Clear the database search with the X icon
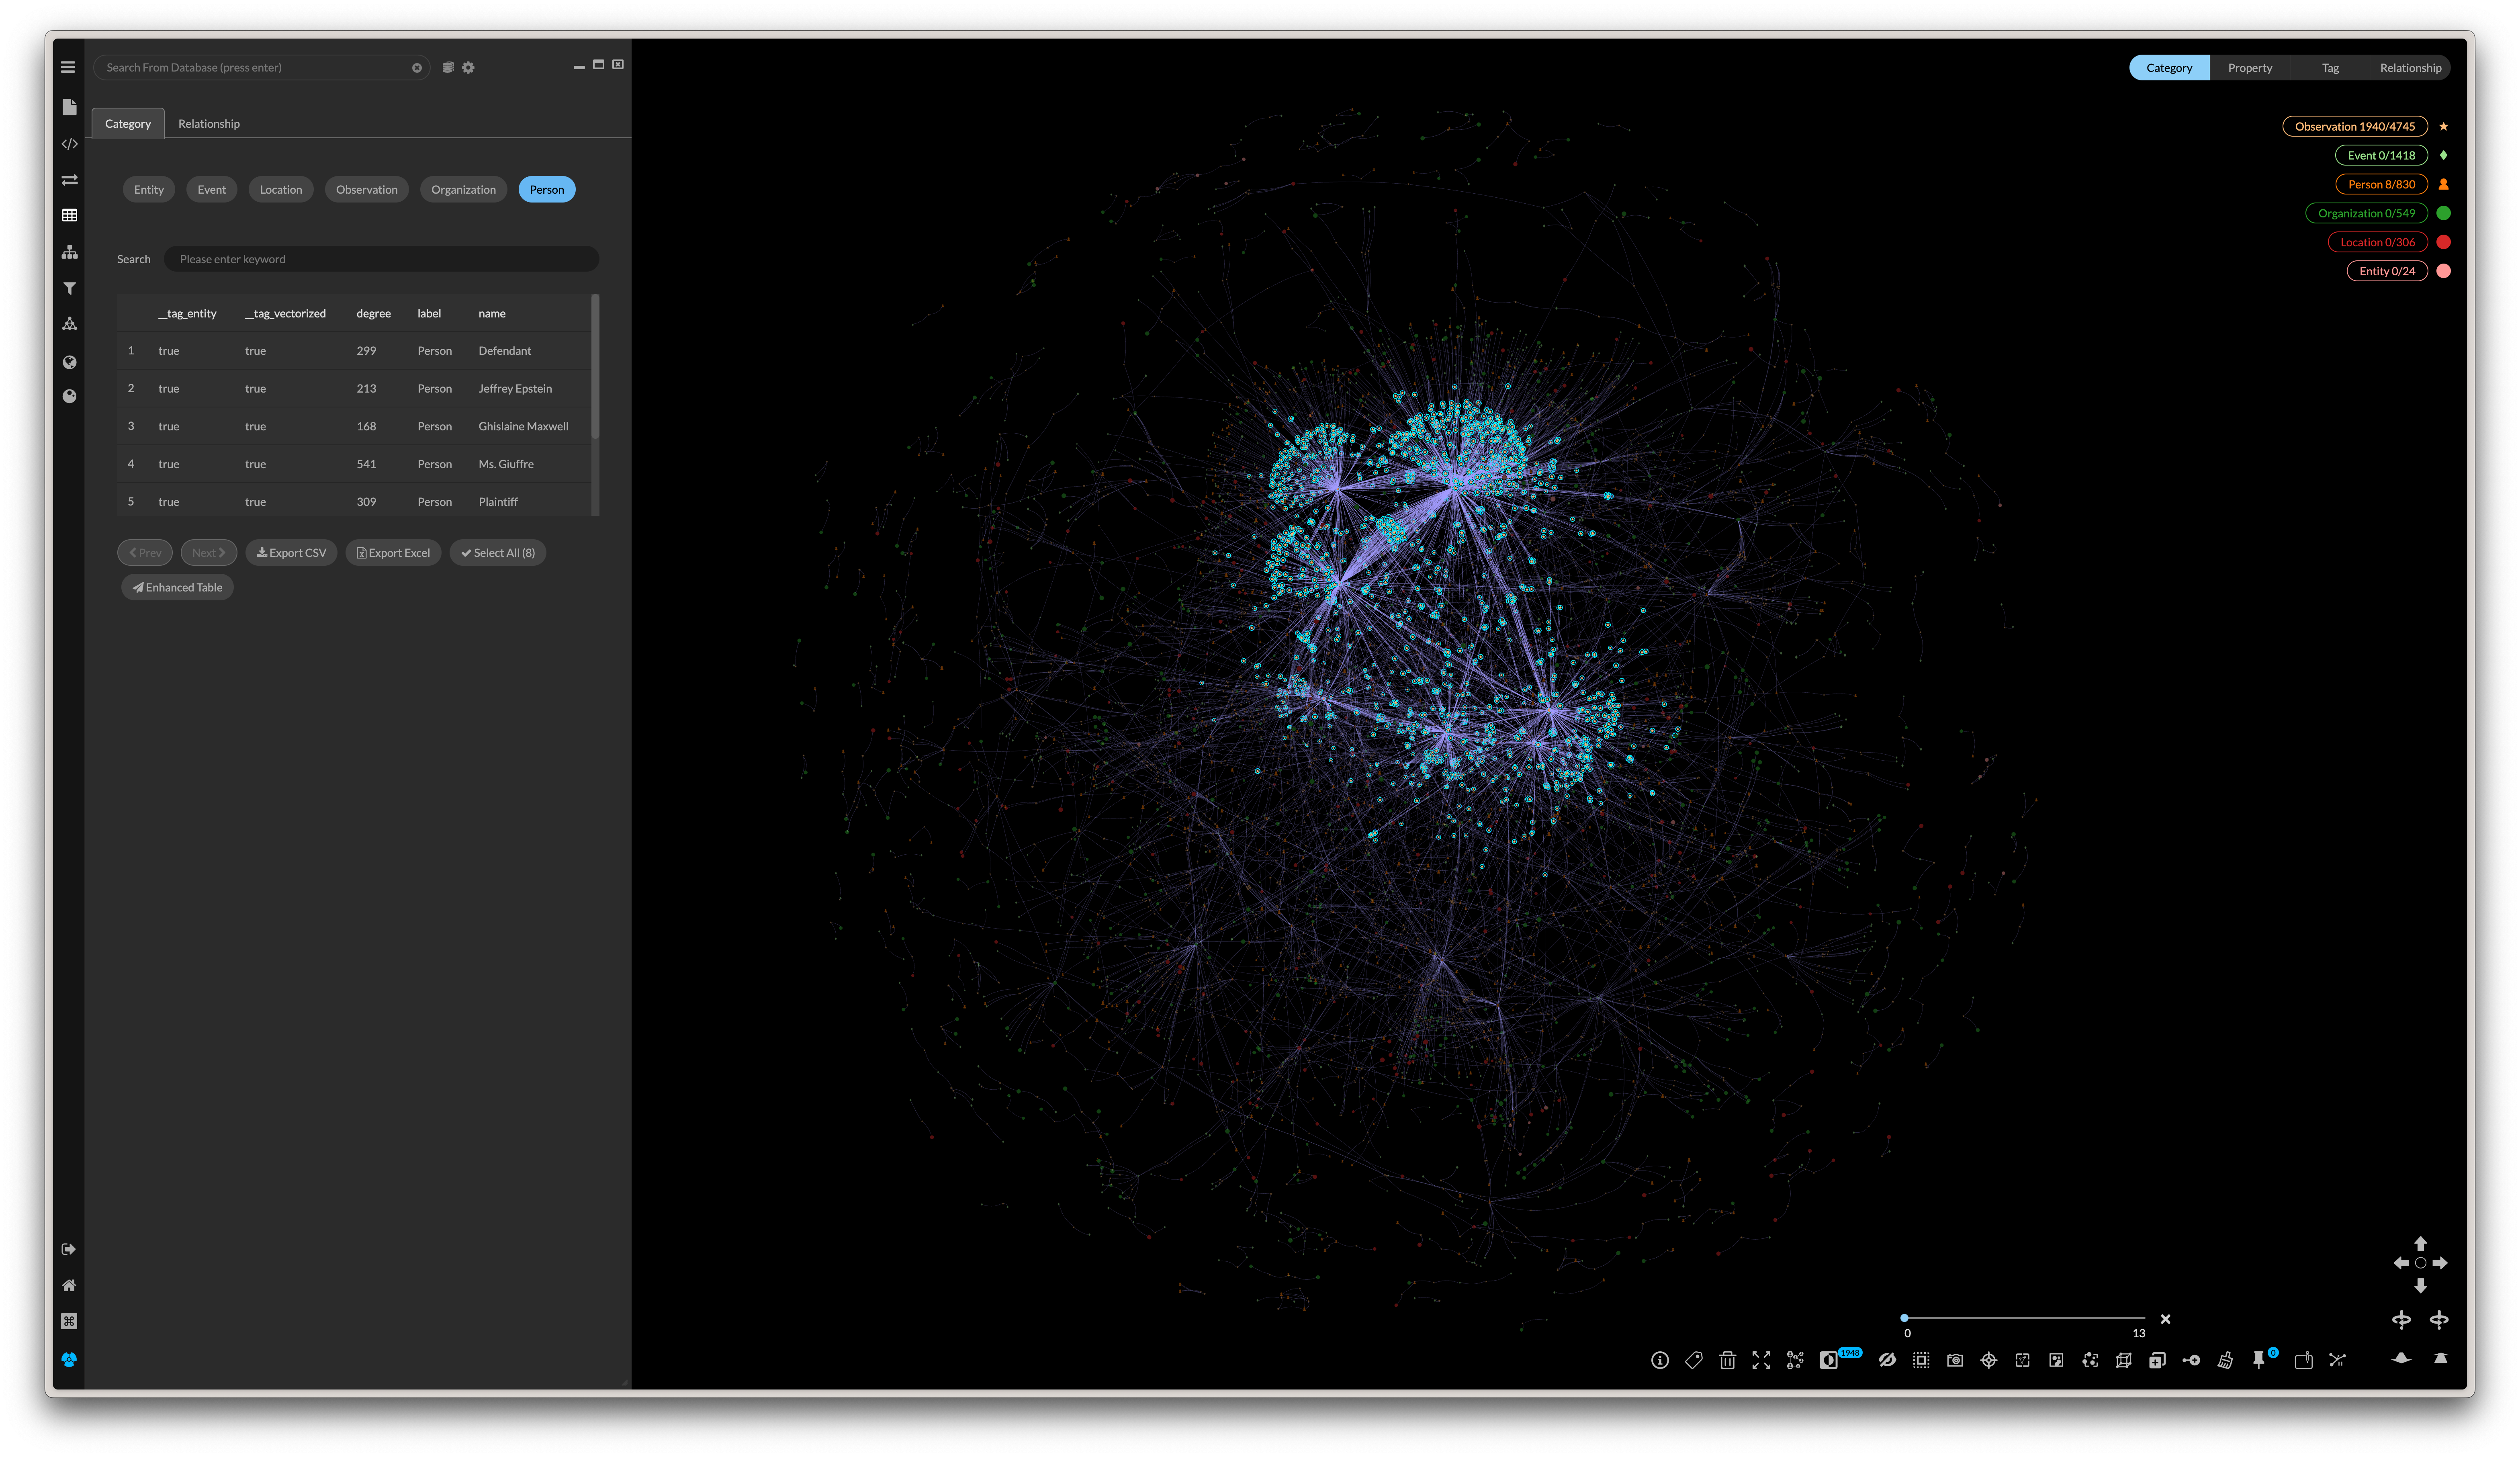 click(417, 68)
